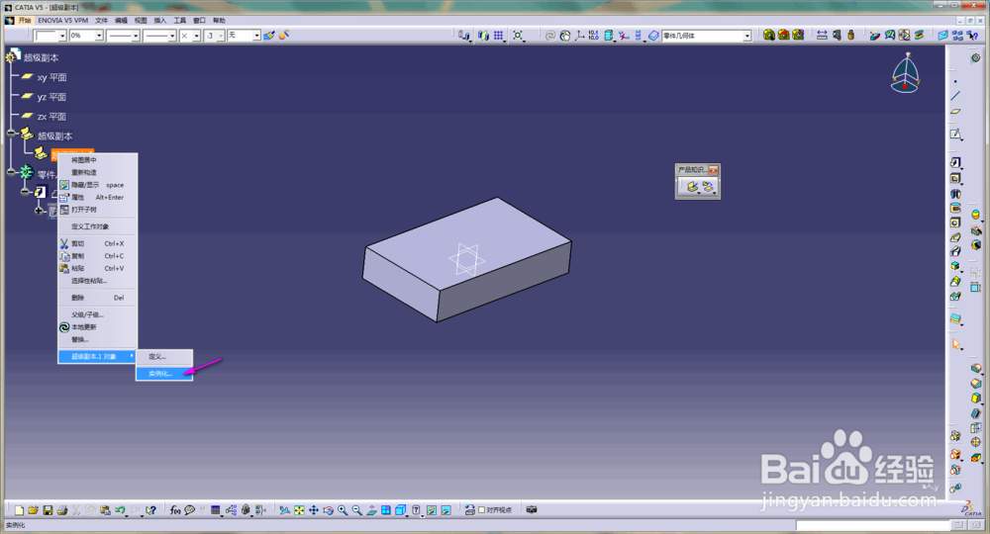Choose 复制 in context menu

[97, 256]
